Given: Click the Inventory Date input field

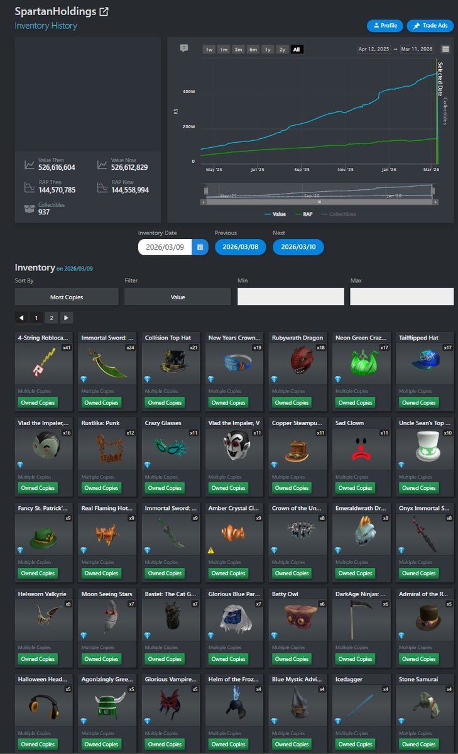Looking at the screenshot, I should (x=165, y=247).
